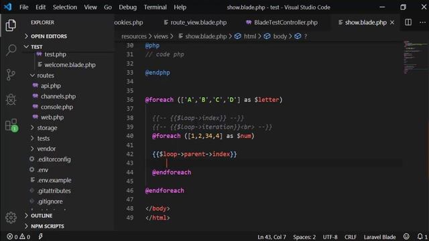
Task: Open the .editorconfig file
Action: coord(54,159)
